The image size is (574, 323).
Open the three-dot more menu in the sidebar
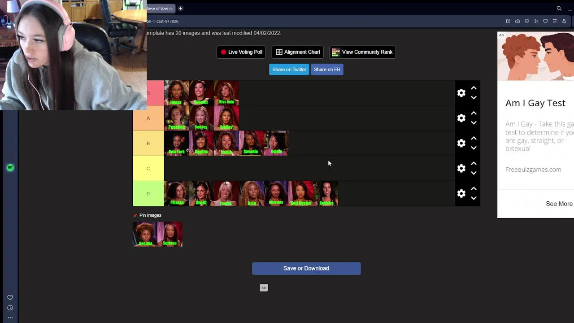(x=10, y=318)
